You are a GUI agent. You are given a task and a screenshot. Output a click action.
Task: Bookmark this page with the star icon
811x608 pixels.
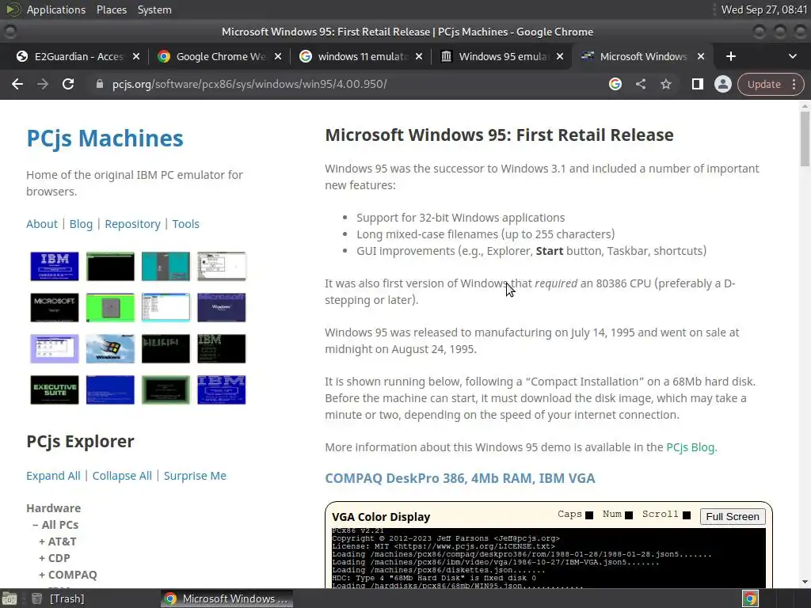665,84
